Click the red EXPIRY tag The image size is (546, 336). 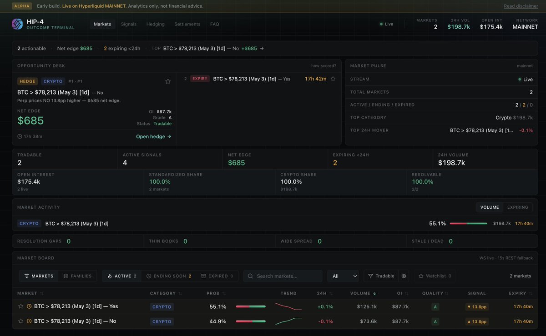pyautogui.click(x=200, y=79)
